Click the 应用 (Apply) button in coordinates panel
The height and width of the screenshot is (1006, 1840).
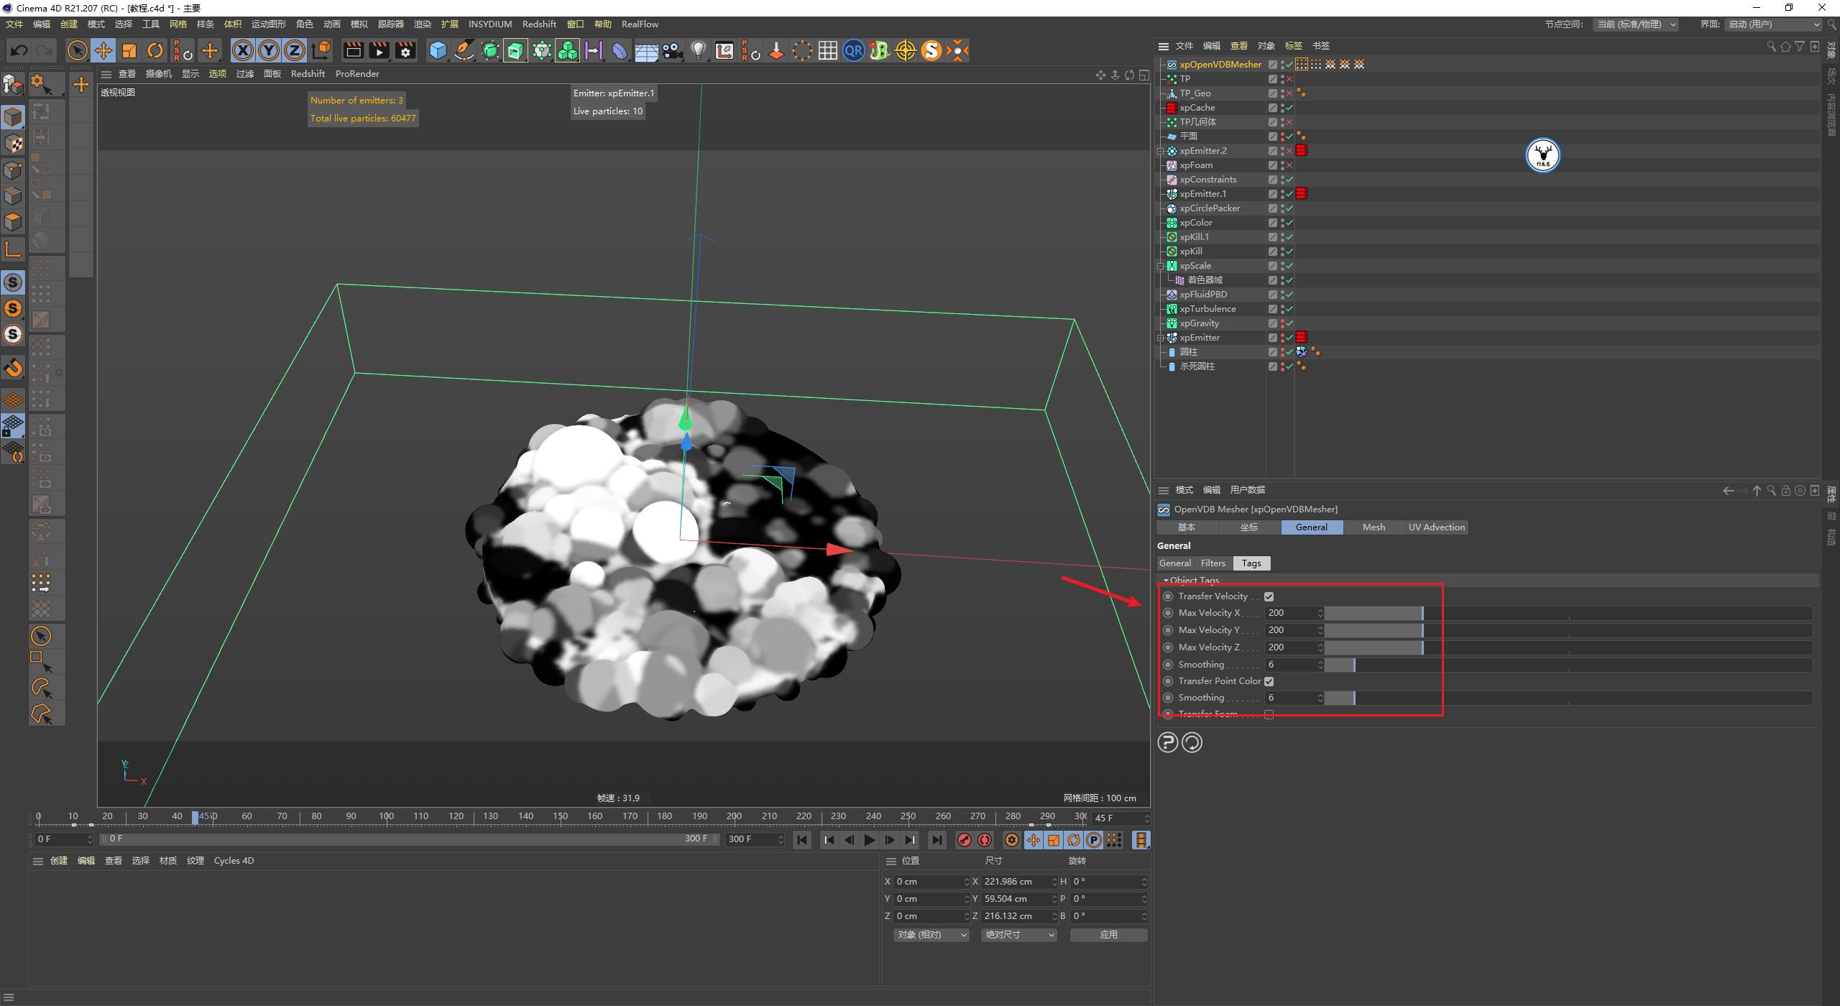(1108, 934)
